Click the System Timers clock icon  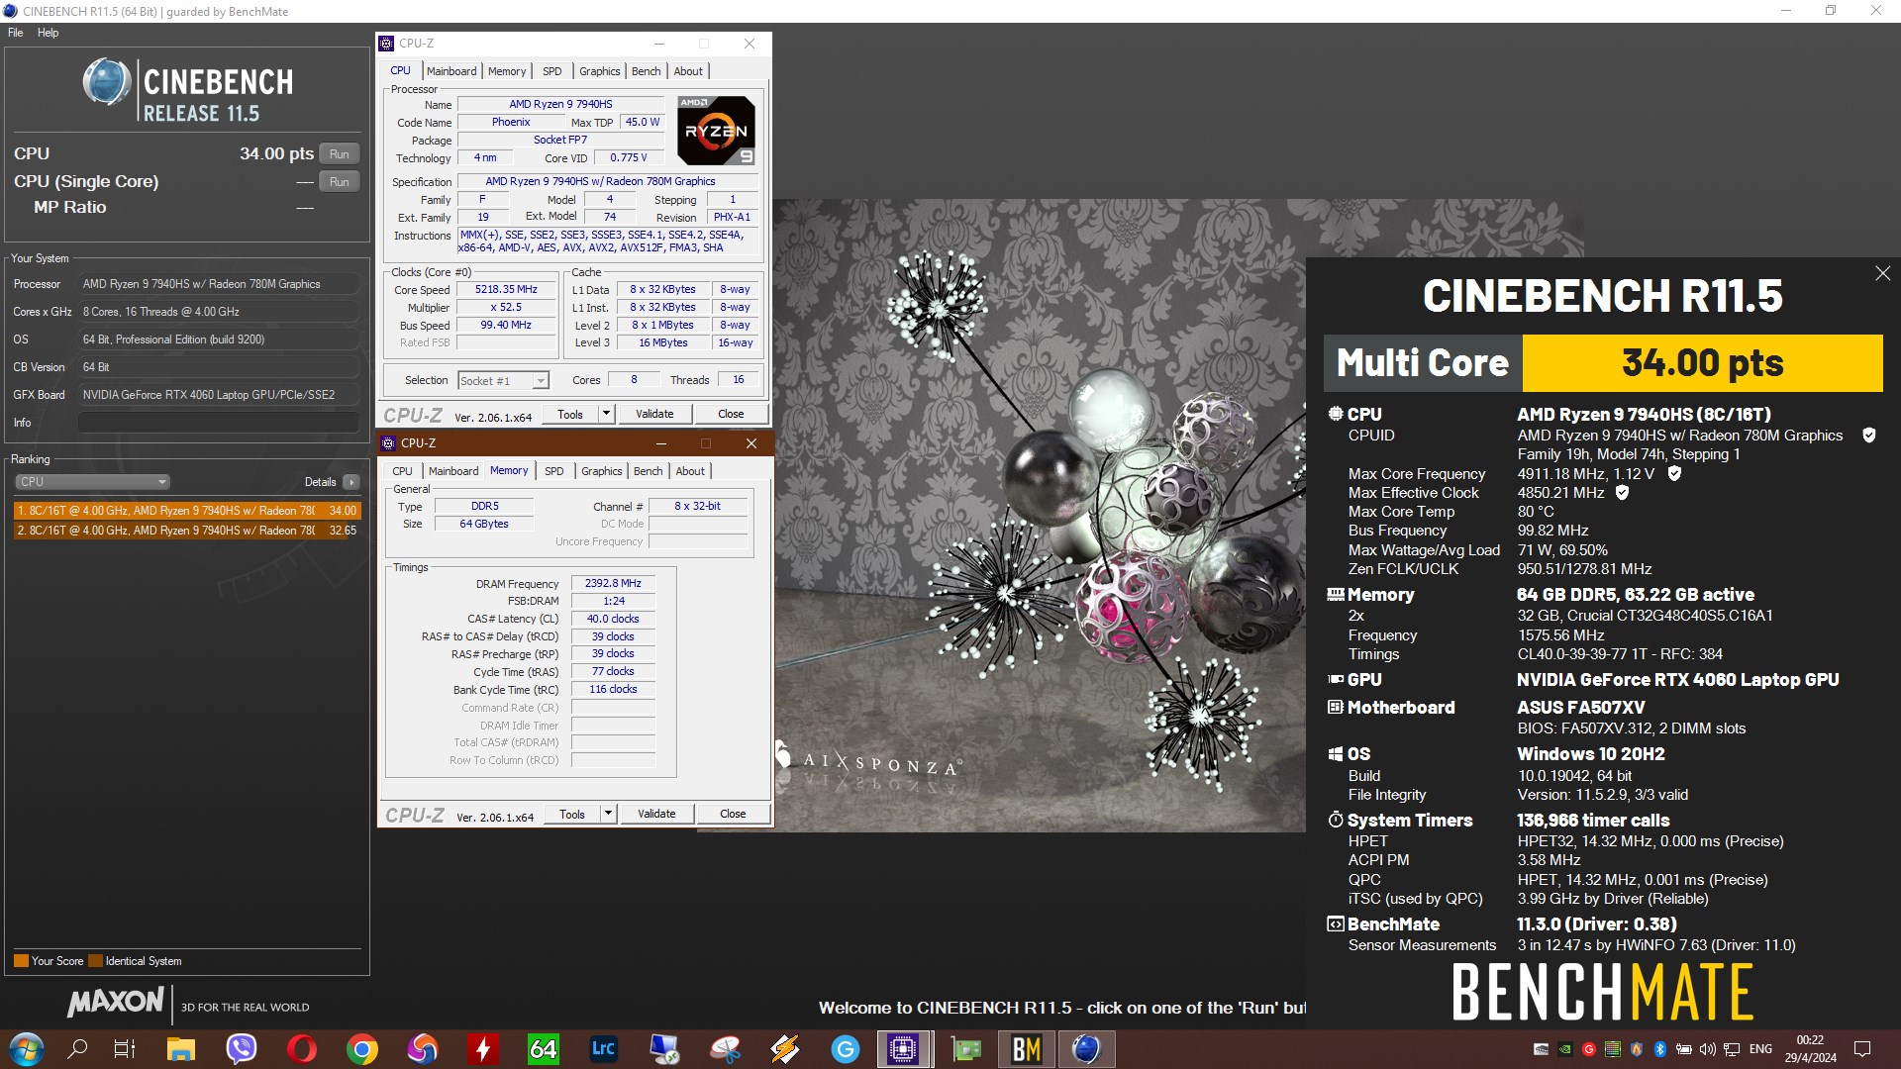coord(1336,821)
